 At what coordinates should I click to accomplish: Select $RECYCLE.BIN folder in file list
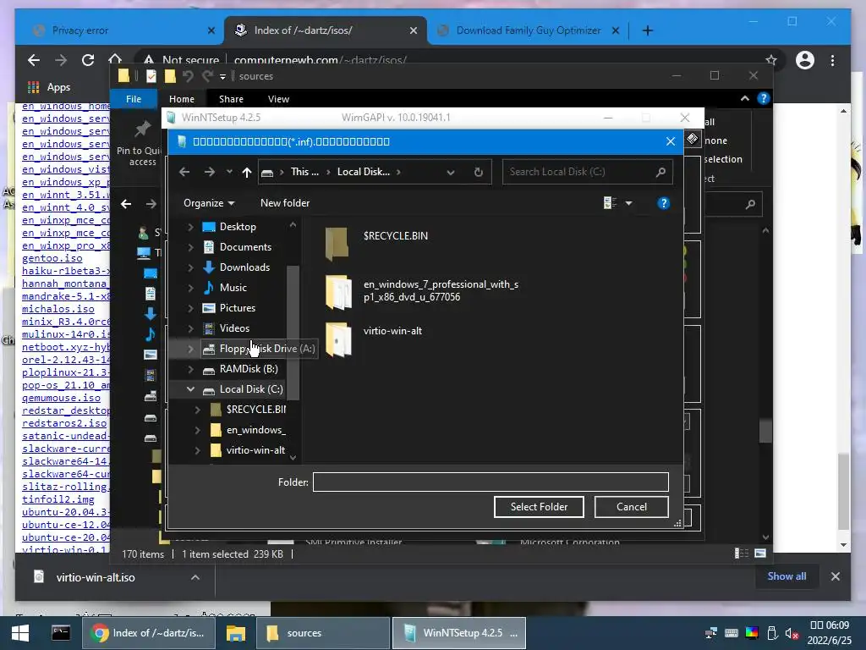[376, 243]
